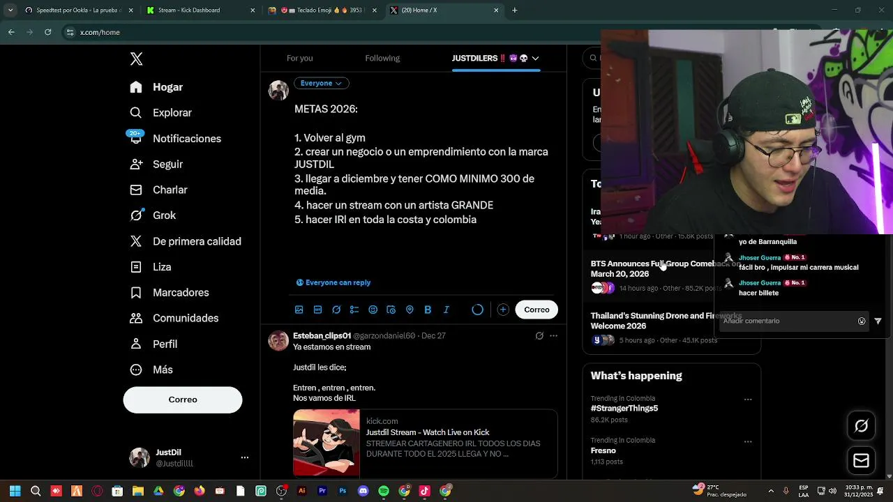Expand JUSTDILERS tab chevron menu
The width and height of the screenshot is (893, 502).
click(535, 59)
